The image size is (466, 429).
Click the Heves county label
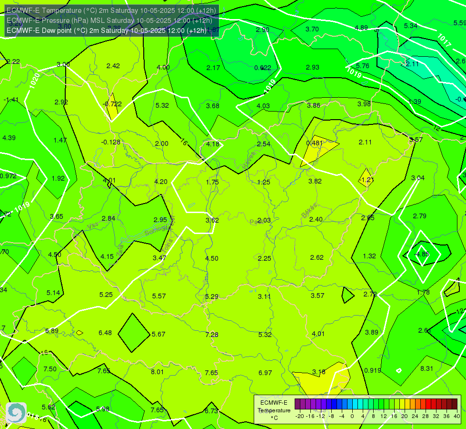point(249,160)
